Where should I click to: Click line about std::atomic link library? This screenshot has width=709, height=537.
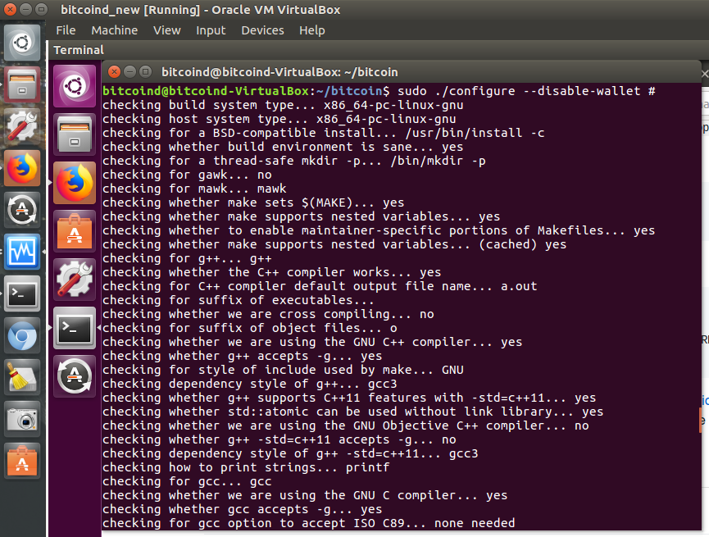353,412
